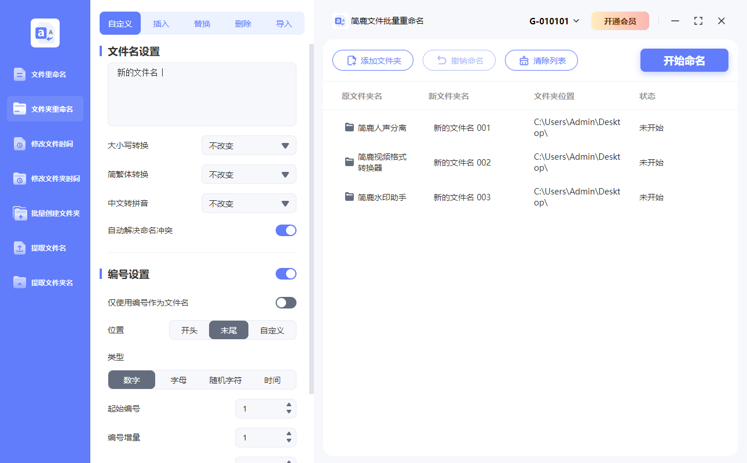Decrease 起始编号 with down arrow

click(289, 412)
